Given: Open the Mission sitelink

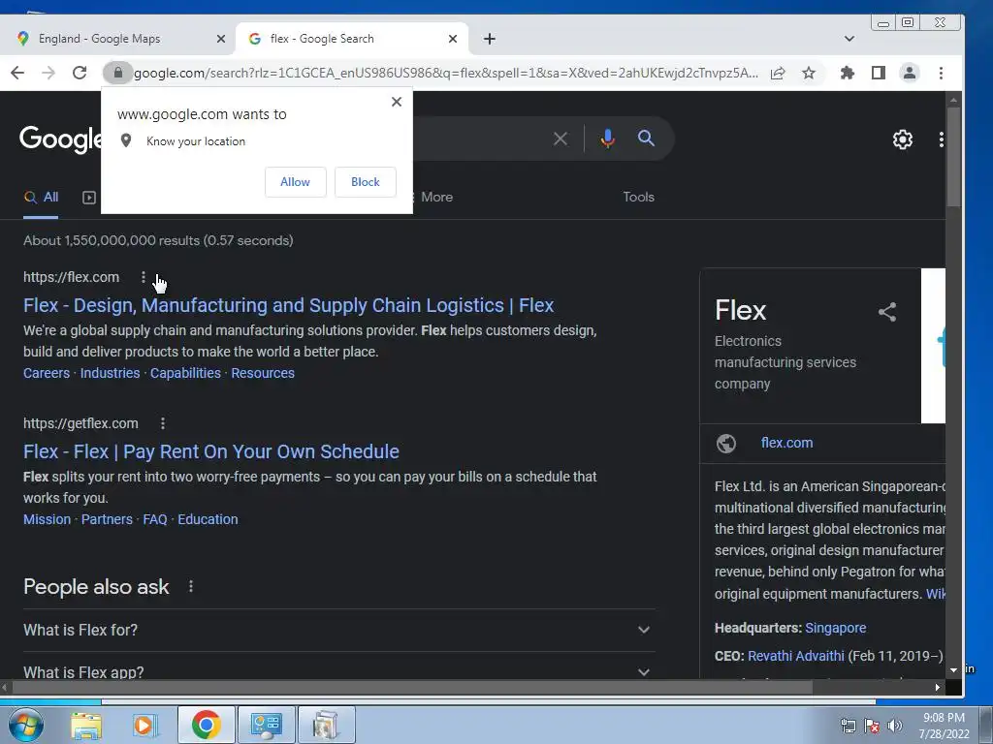Looking at the screenshot, I should [x=48, y=519].
